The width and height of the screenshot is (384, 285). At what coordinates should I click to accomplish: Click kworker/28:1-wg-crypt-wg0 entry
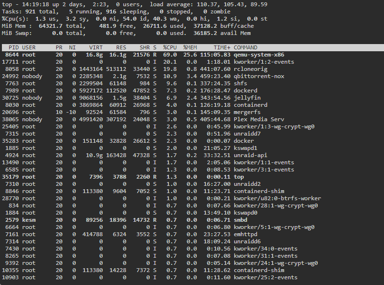(x=276, y=205)
